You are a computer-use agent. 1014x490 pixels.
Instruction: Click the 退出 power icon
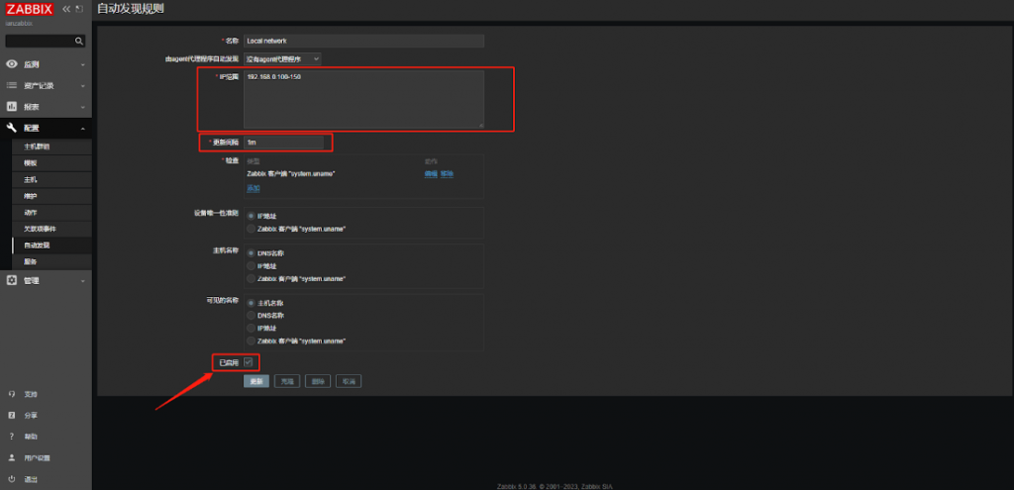[x=12, y=479]
